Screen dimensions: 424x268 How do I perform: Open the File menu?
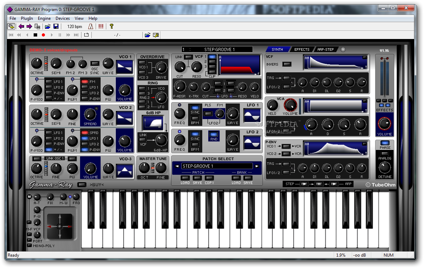point(13,18)
